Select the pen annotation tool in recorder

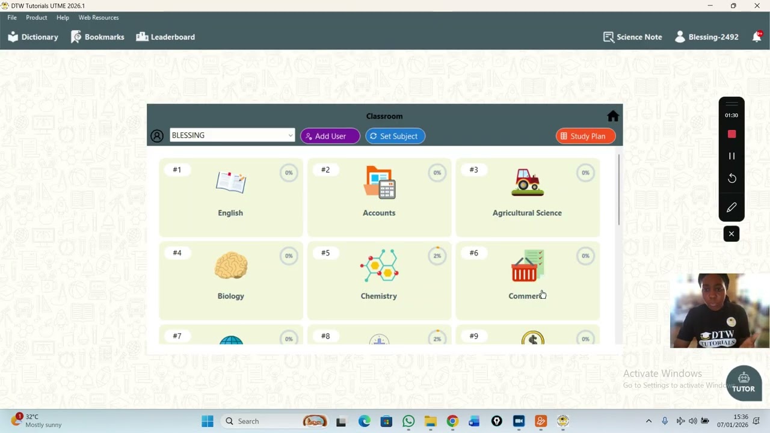click(x=731, y=207)
